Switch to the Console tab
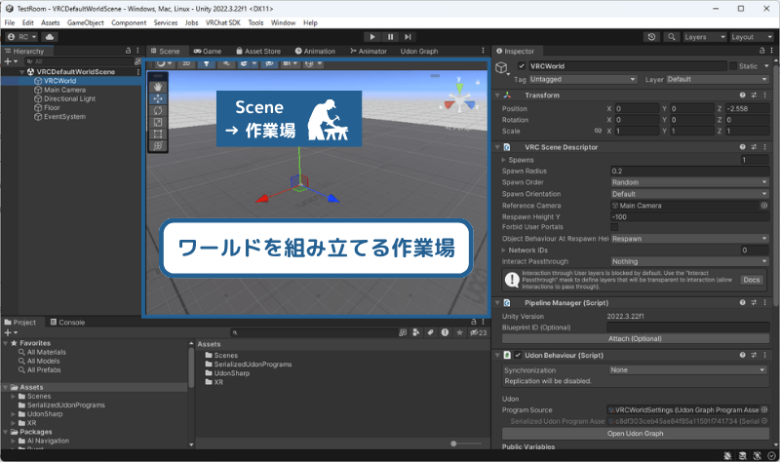 [x=67, y=323]
